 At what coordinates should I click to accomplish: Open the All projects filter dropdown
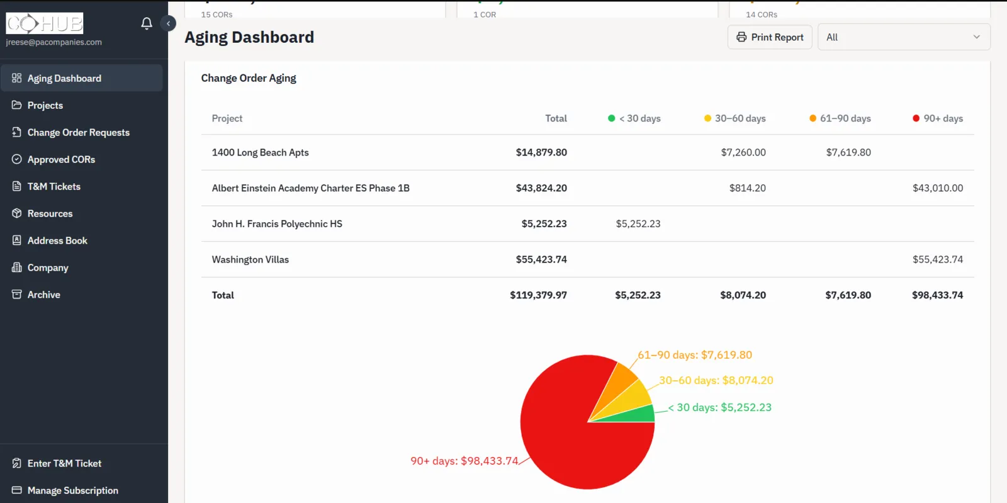tap(904, 37)
